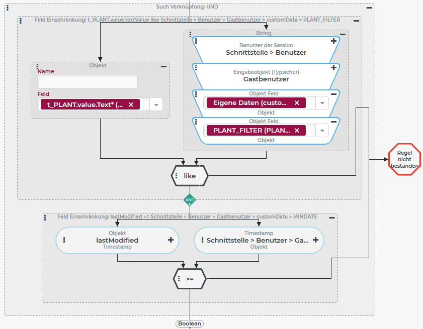Collapse the Eigene Daten Objekt Feld node
Viewport: 423px width, 329px height.
[x=333, y=94]
